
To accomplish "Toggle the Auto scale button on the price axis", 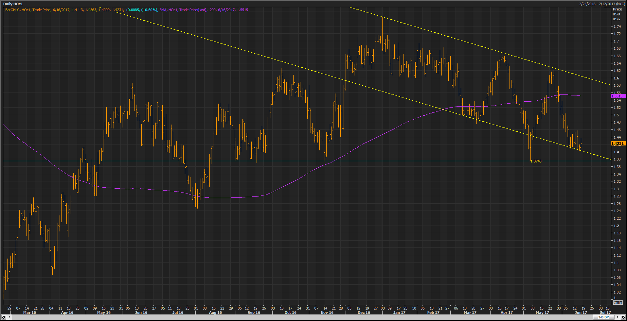I will point(618,303).
